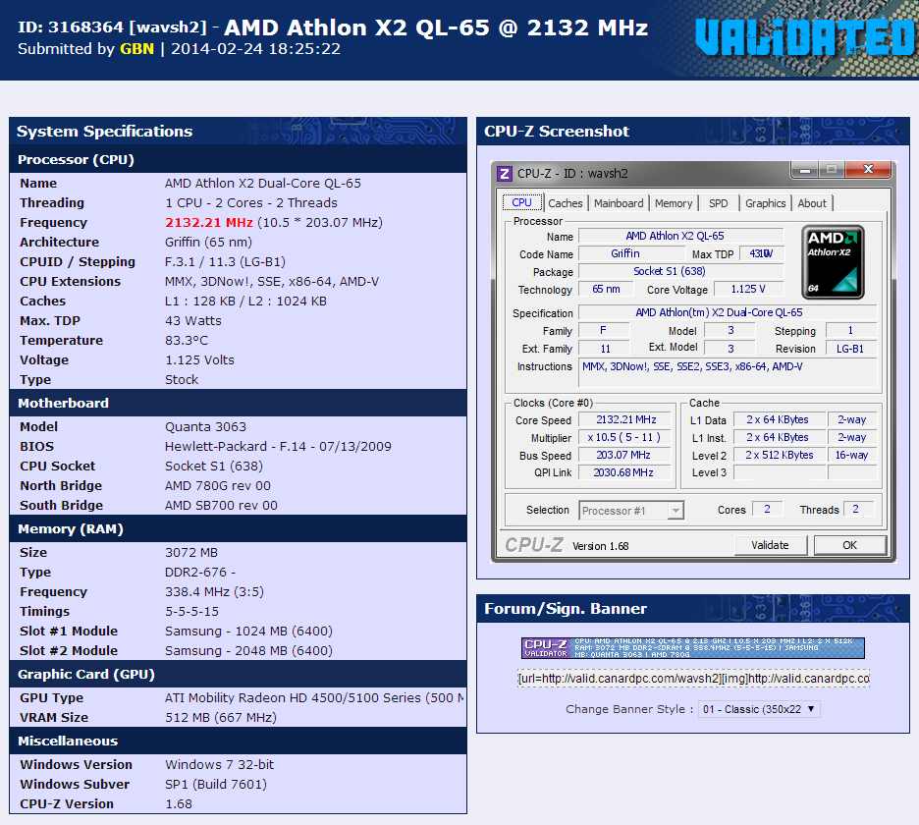Viewport: 919px width, 825px height.
Task: Click the Core Speed value 2132.21 MHz
Action: tap(626, 419)
